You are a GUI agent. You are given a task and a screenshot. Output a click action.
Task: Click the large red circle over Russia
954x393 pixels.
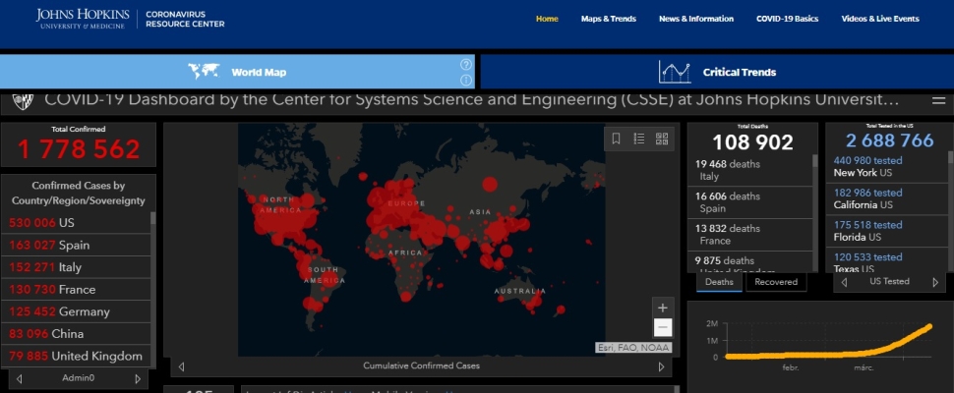(x=490, y=184)
